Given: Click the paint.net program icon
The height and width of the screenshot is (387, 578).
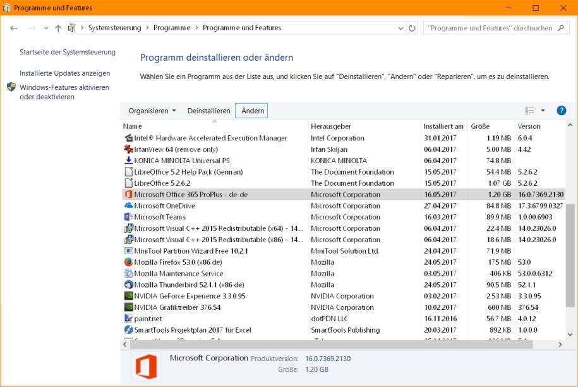Looking at the screenshot, I should (128, 319).
